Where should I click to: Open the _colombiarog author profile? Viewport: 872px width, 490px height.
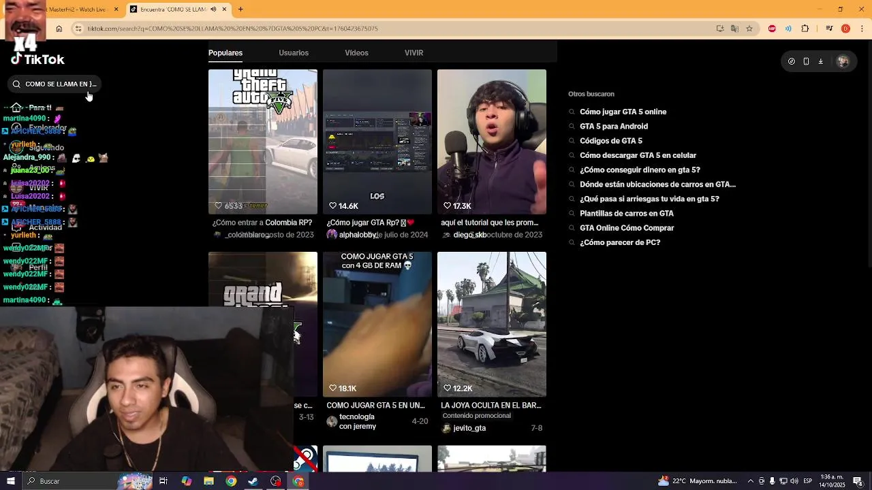(247, 235)
